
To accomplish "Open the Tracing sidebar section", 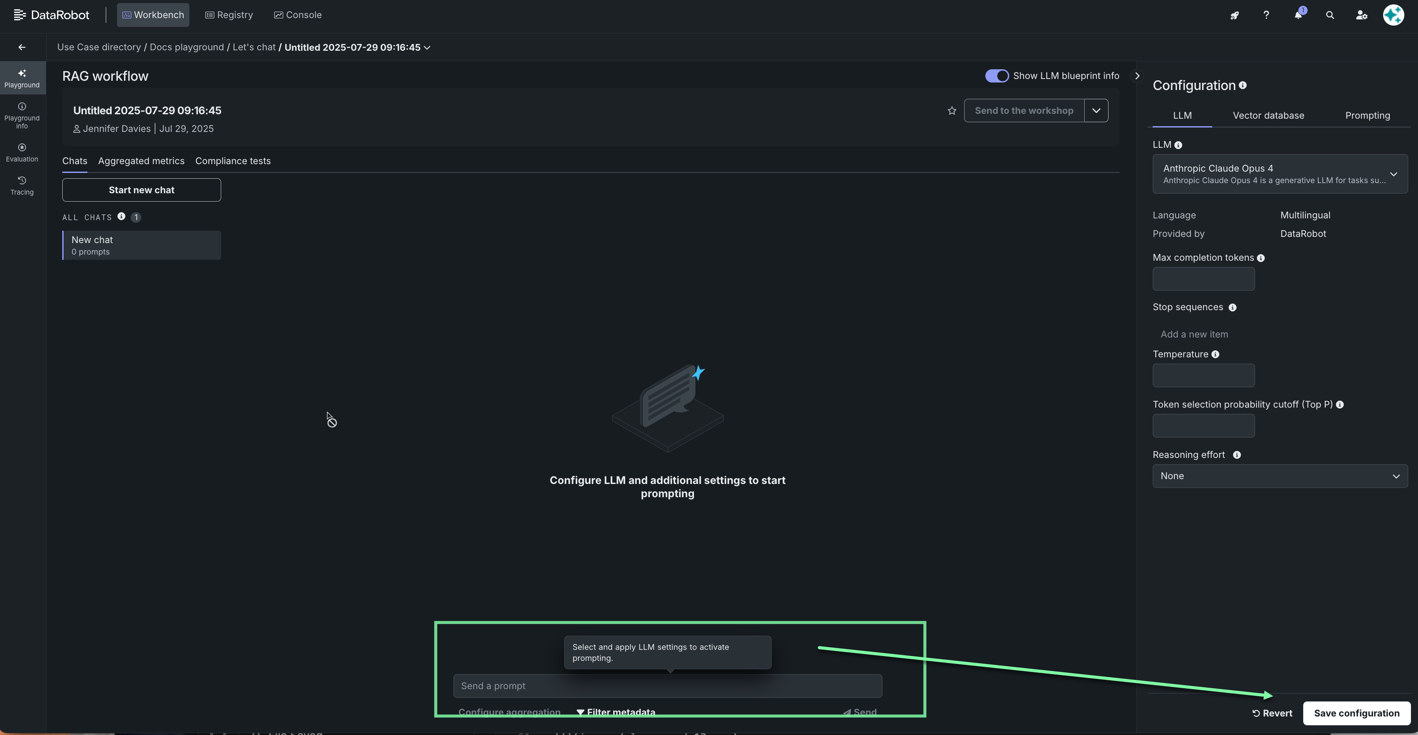I will point(22,185).
